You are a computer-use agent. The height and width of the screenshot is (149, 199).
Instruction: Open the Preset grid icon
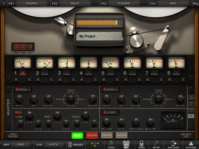[x=70, y=144]
